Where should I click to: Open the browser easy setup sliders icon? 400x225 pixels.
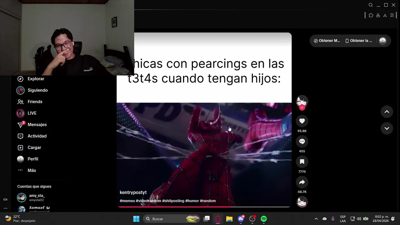pyautogui.click(x=392, y=15)
